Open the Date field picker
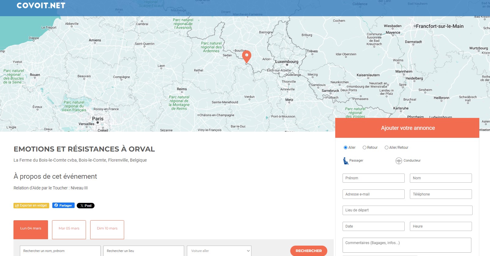This screenshot has width=490, height=256. (x=373, y=226)
